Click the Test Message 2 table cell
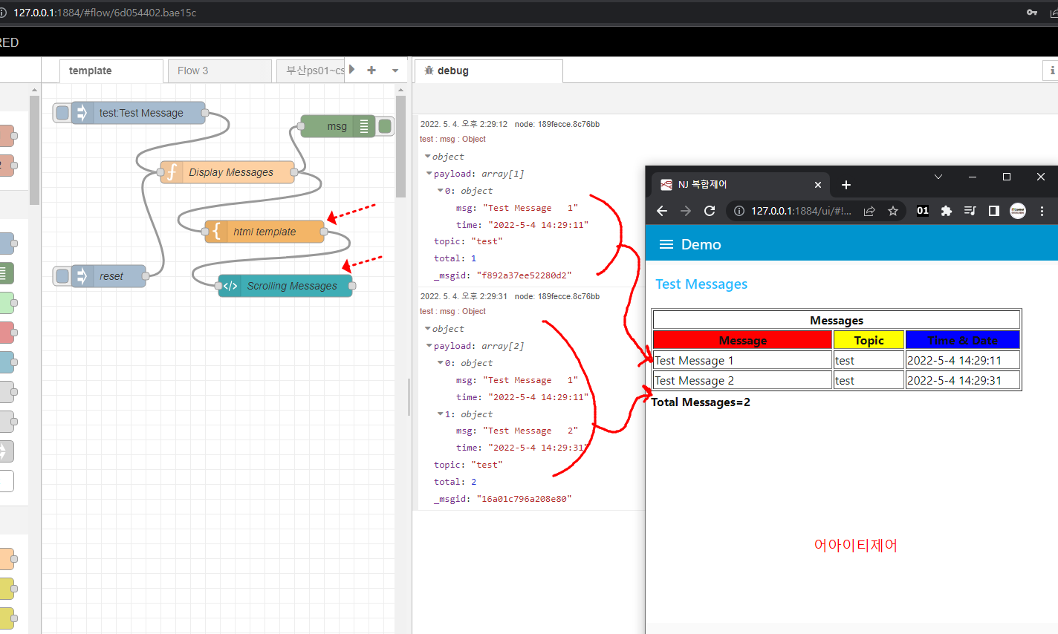 click(x=743, y=380)
